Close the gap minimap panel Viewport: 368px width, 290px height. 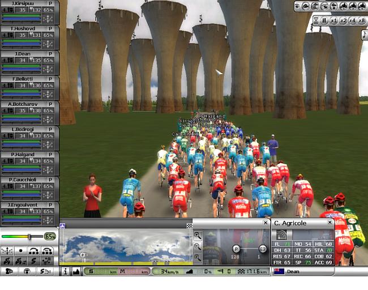(266, 223)
